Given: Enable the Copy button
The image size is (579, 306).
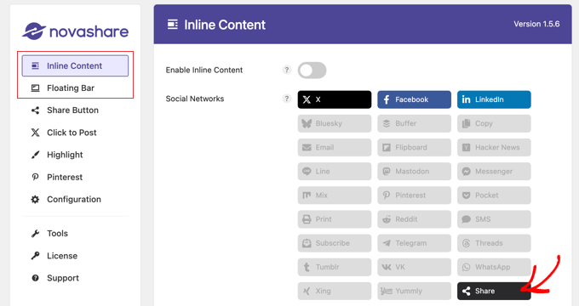Looking at the screenshot, I should (x=494, y=123).
